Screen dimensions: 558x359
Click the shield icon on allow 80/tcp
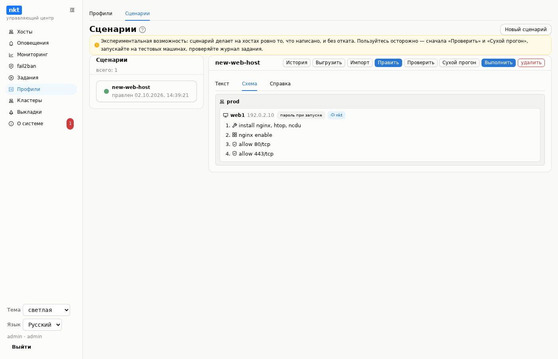(235, 144)
